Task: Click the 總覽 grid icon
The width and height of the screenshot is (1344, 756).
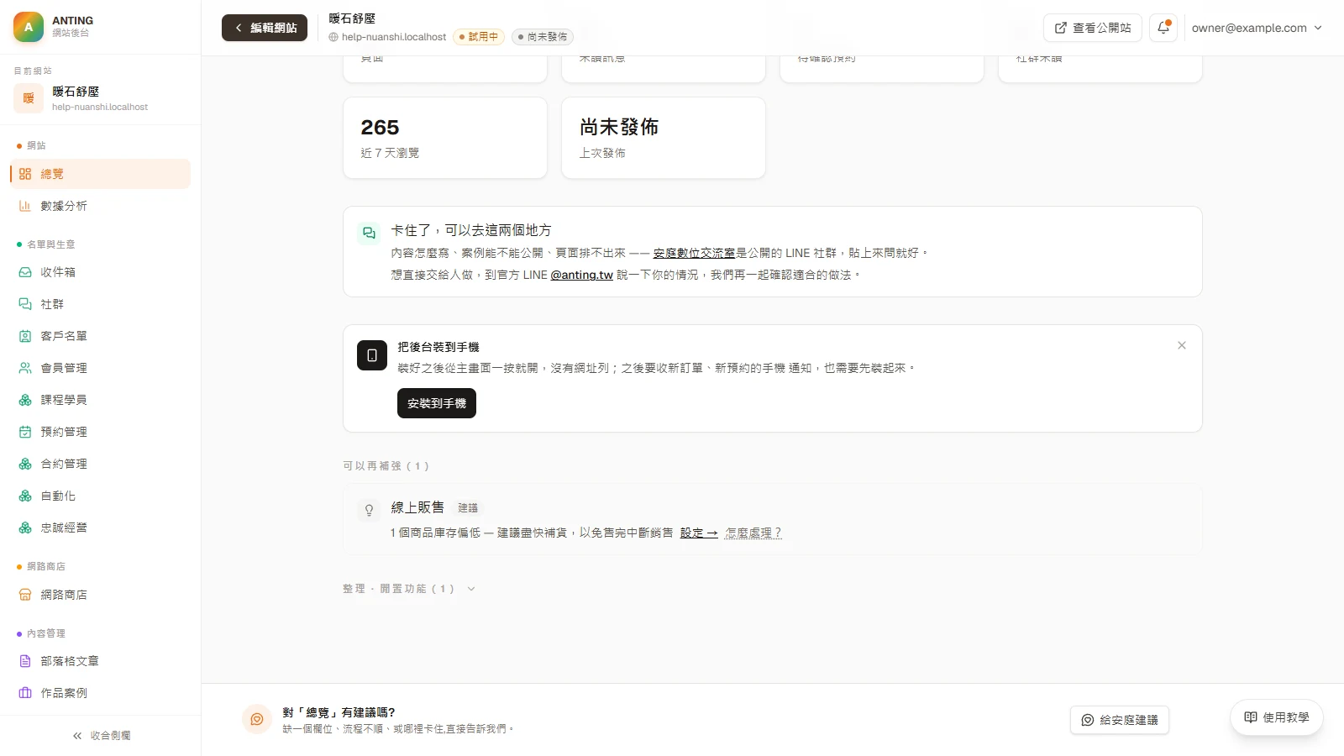Action: [25, 174]
